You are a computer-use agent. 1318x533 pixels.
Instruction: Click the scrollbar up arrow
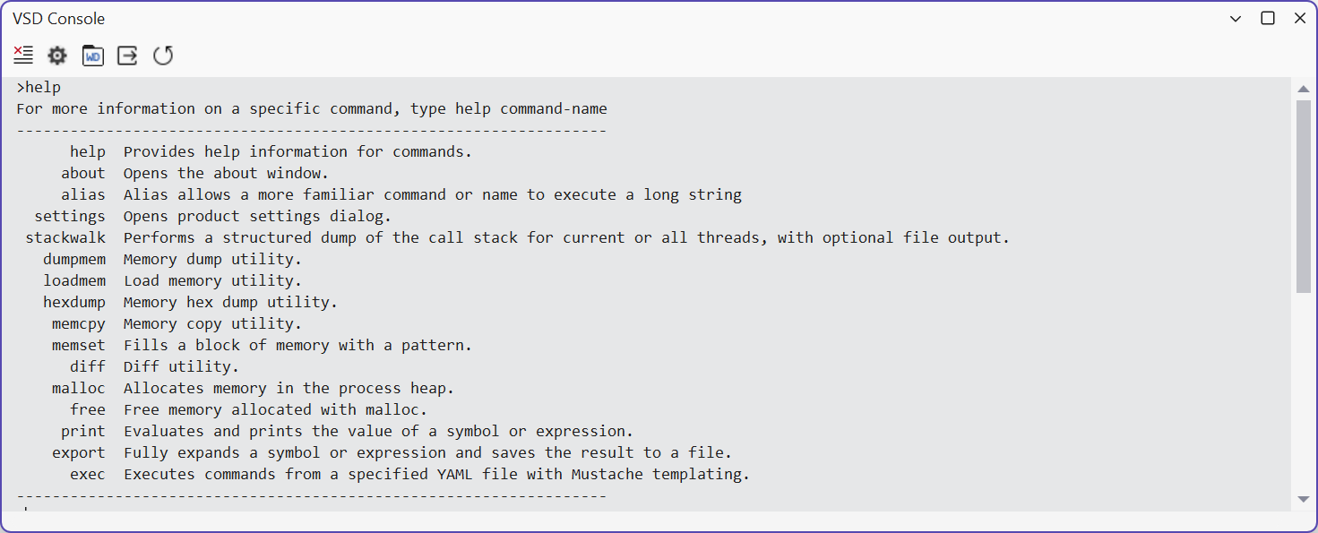(x=1304, y=89)
